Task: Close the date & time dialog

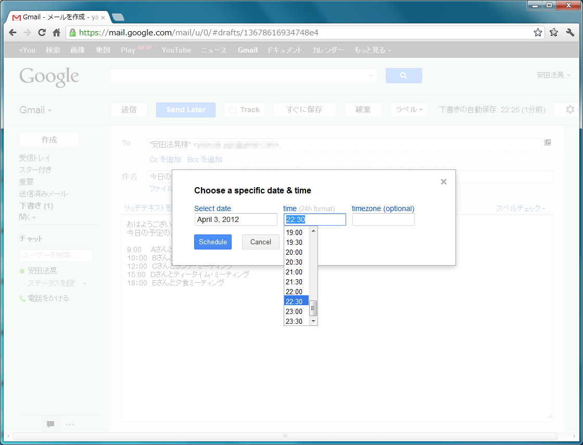Action: pos(443,181)
